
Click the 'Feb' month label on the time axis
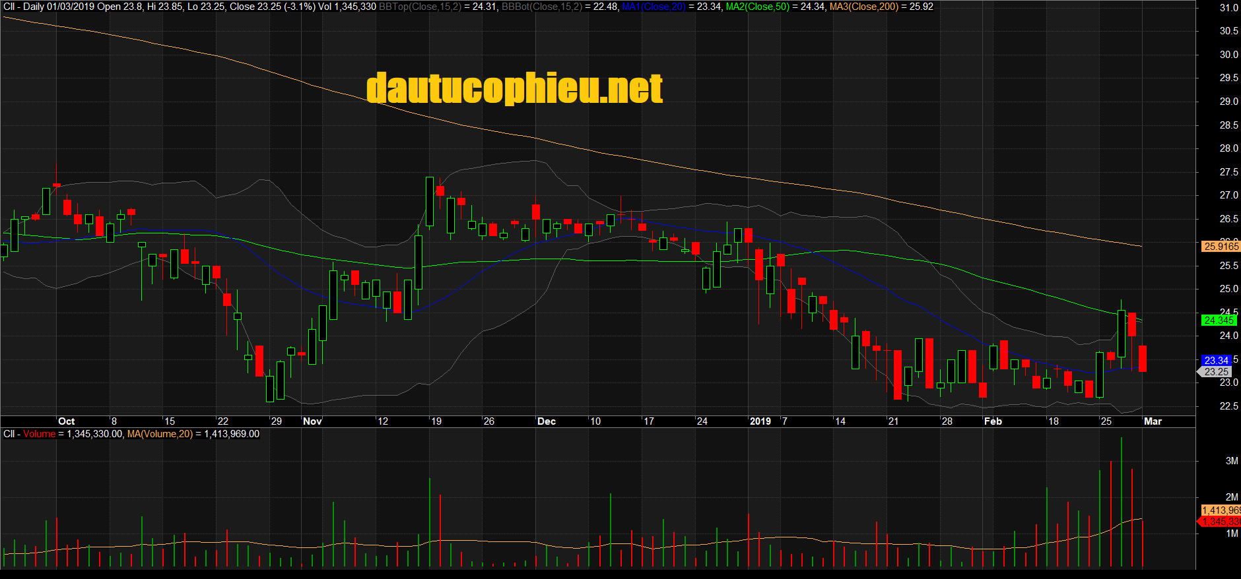(x=993, y=421)
